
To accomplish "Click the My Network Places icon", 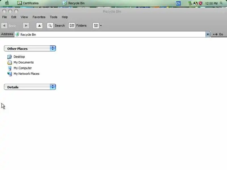I will tap(10, 74).
